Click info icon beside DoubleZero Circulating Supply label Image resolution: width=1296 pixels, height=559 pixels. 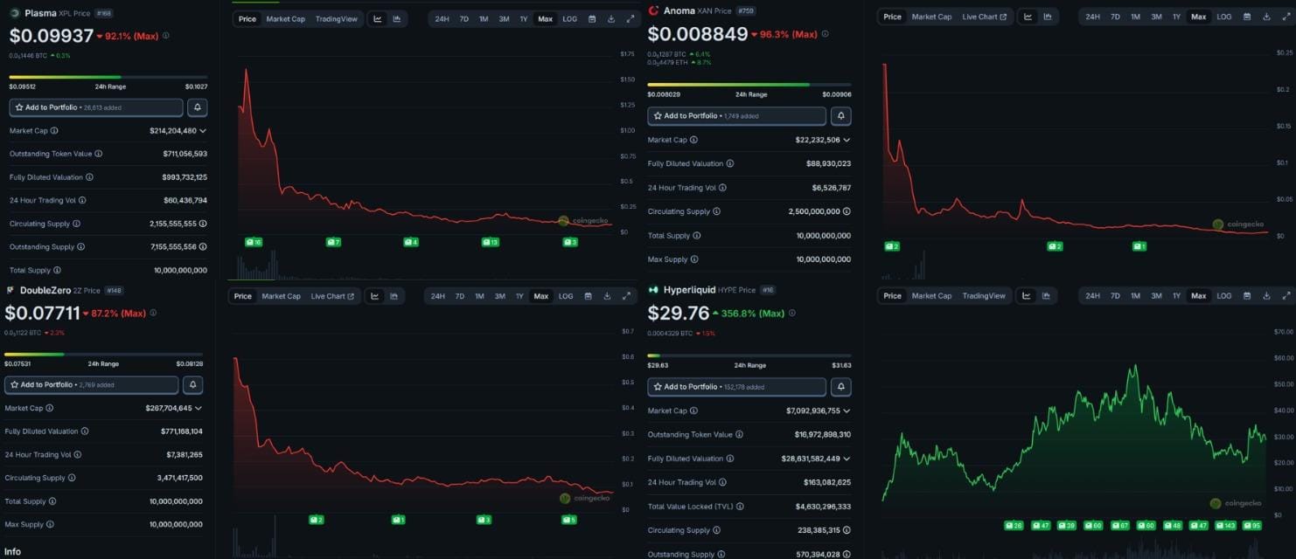[x=72, y=478]
